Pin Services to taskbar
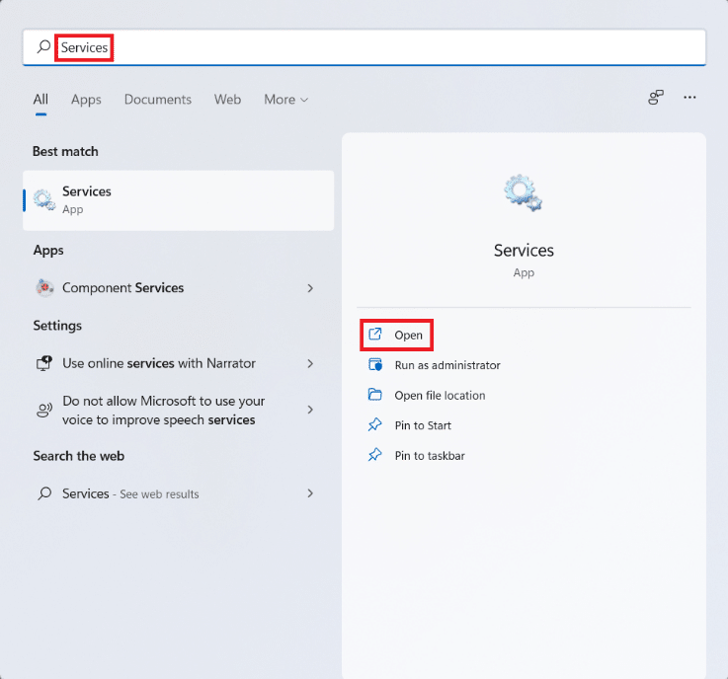Screen dimensions: 728x679 pos(429,456)
